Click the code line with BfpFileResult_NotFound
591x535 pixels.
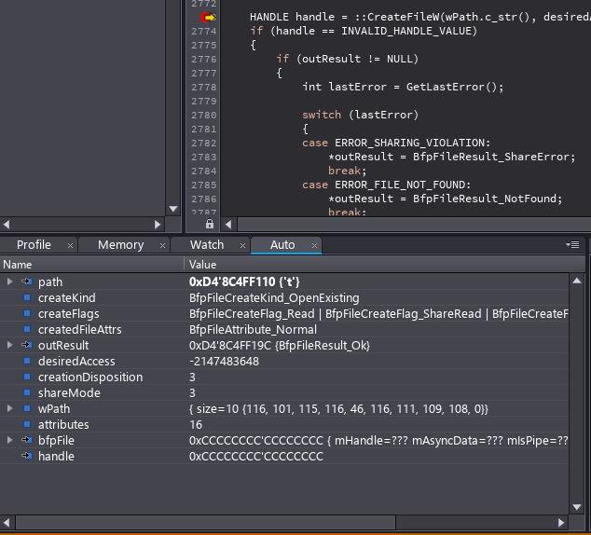[445, 199]
